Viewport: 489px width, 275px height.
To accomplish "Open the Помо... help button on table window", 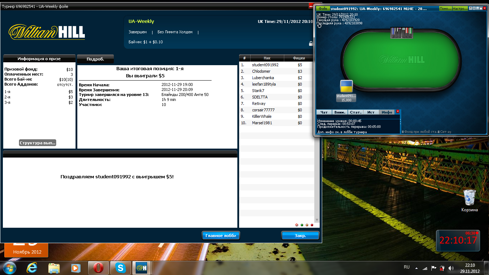I will 445,8.
